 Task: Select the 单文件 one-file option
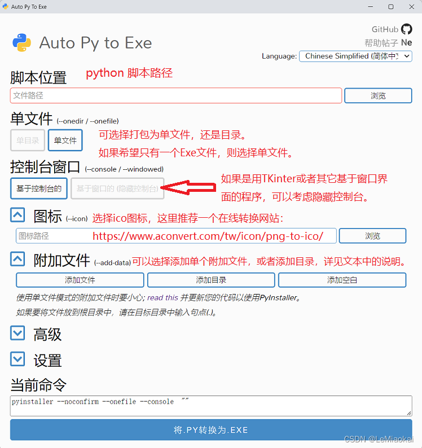tap(65, 140)
